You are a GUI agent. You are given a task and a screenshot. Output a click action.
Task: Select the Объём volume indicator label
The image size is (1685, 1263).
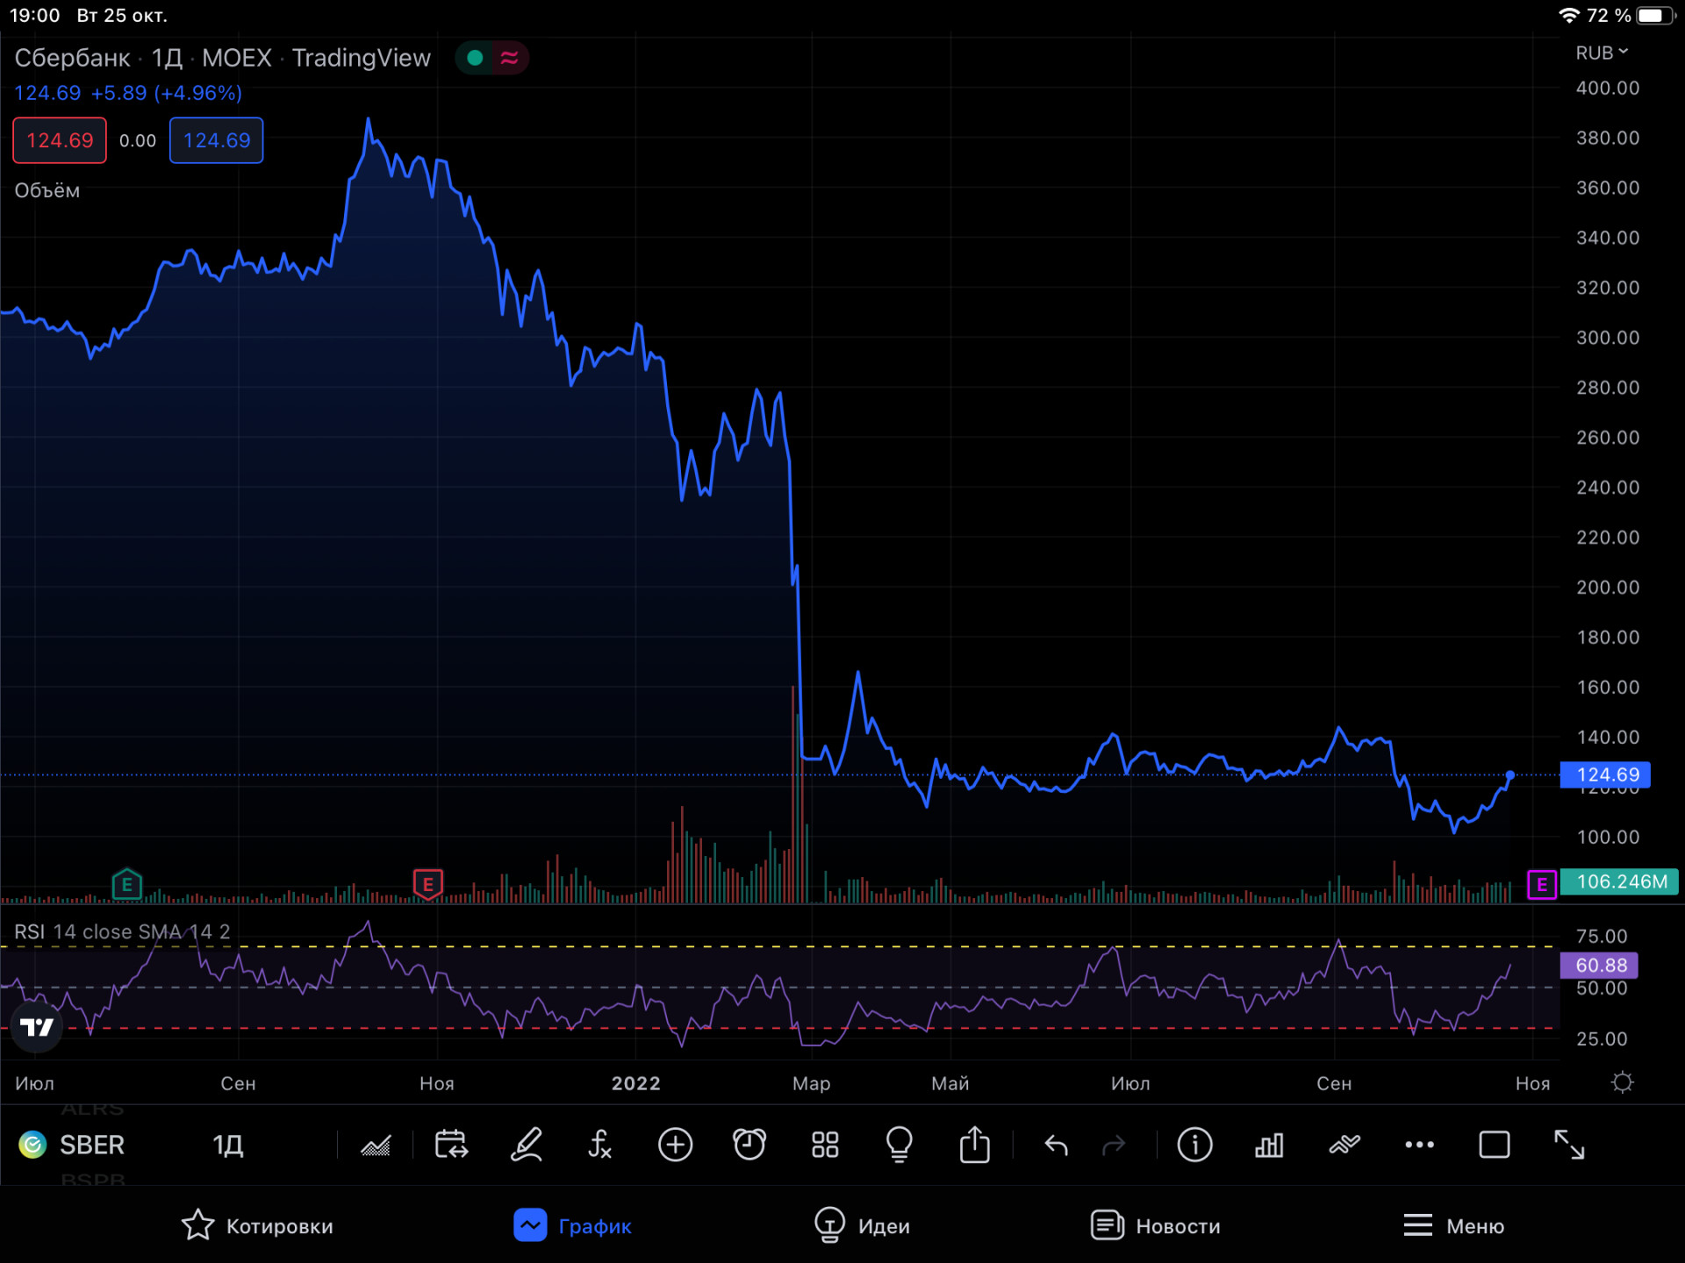point(47,190)
